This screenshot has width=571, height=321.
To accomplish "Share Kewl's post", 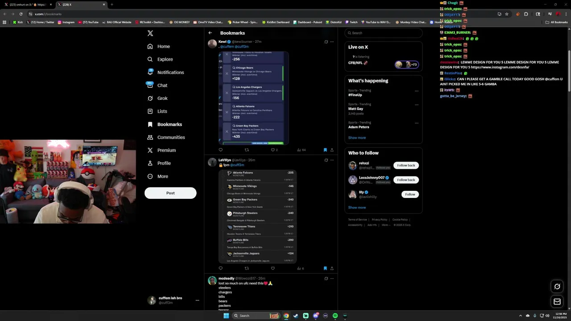I will pyautogui.click(x=332, y=150).
